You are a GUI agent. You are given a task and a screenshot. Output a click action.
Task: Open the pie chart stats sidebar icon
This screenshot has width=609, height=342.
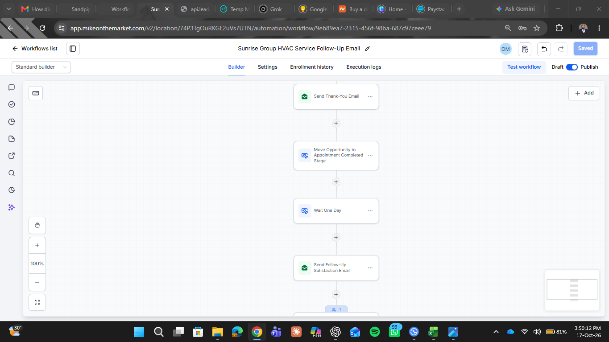[12, 122]
